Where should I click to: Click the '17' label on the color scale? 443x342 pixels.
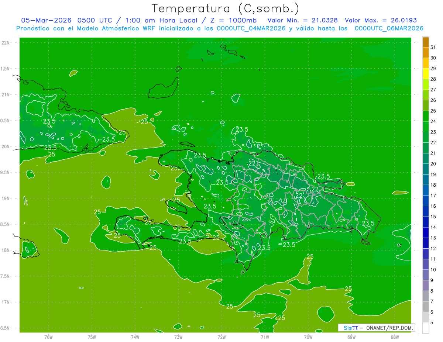click(x=433, y=196)
